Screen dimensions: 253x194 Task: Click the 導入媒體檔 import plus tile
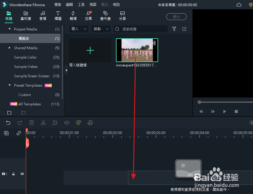click(90, 50)
